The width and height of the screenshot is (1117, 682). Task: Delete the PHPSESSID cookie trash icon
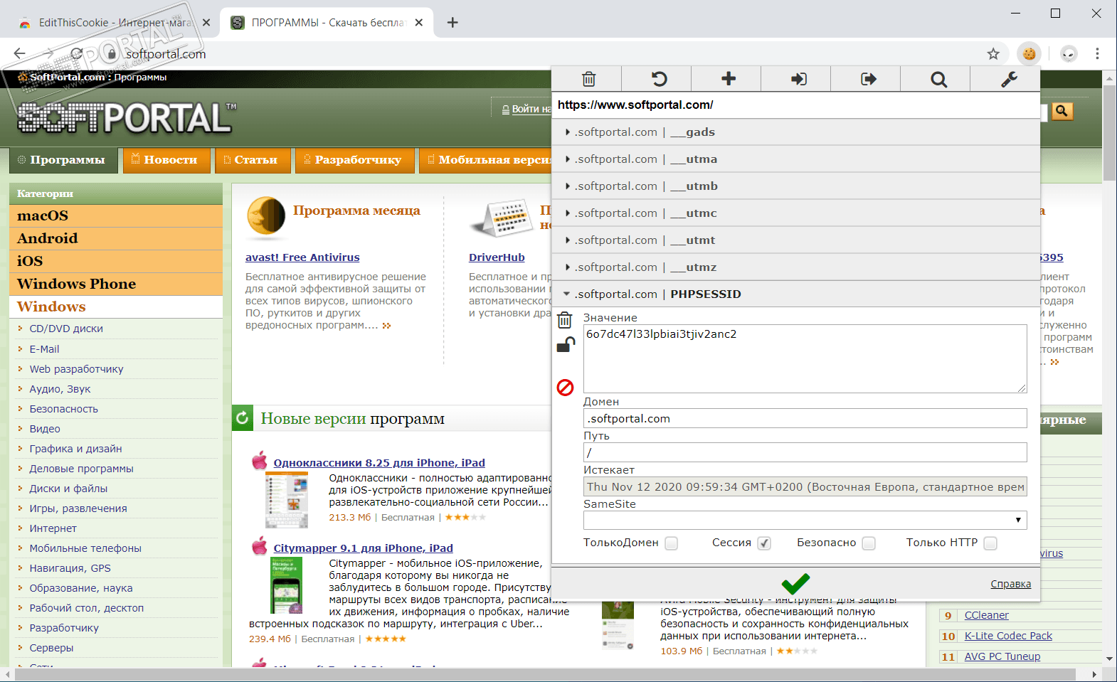tap(565, 319)
